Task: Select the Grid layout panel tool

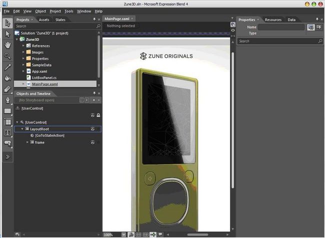Action: tap(7, 122)
